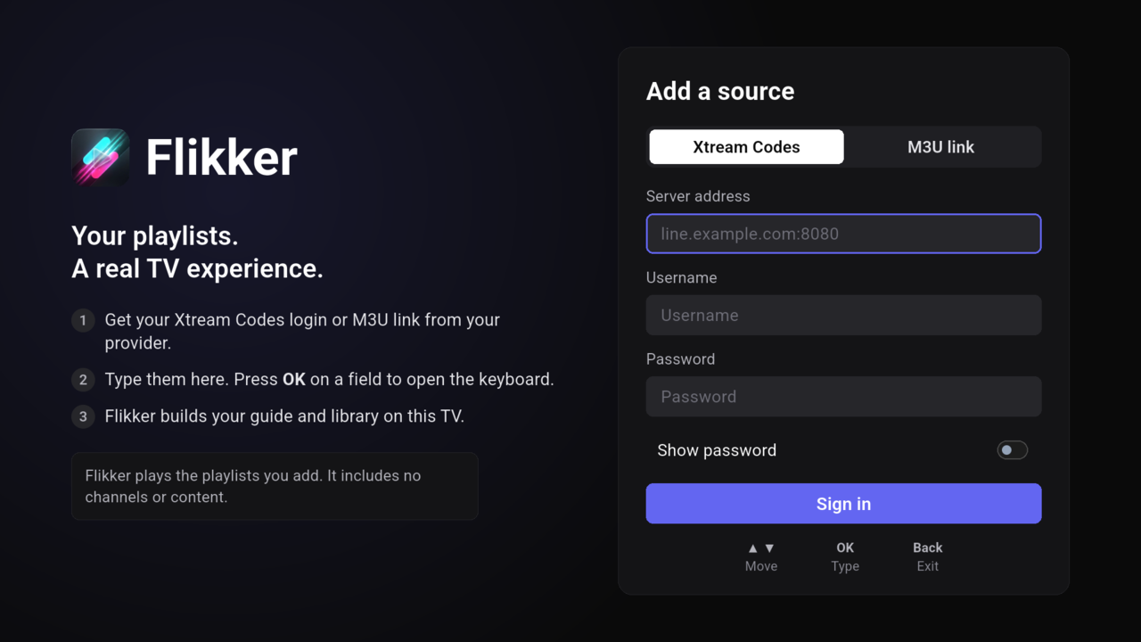Screen dimensions: 1141x642
Task: Toggle the Show password switch
Action: point(1012,450)
